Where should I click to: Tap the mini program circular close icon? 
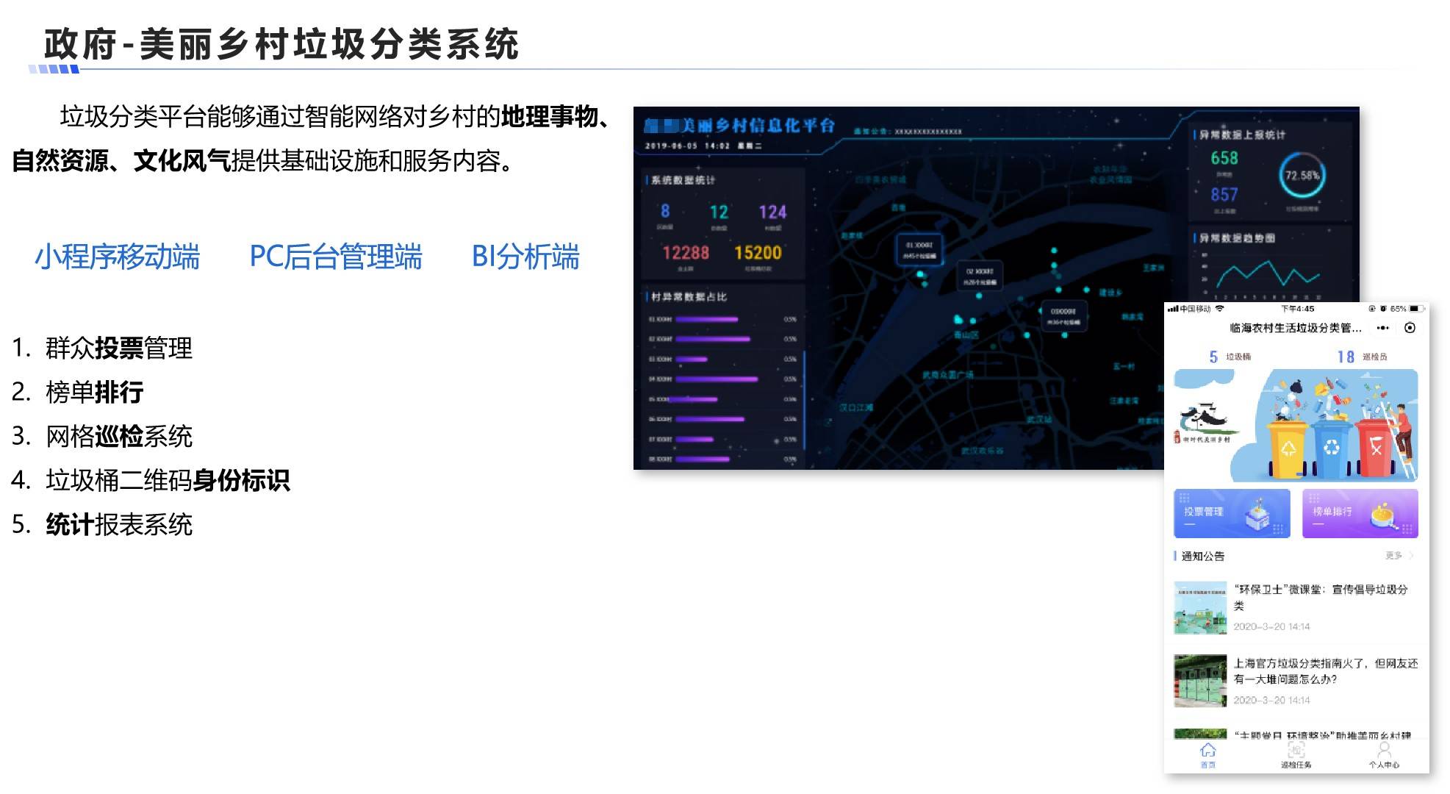[x=1410, y=328]
